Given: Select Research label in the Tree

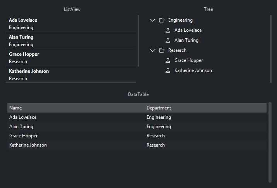Looking at the screenshot, I should pyautogui.click(x=177, y=50).
